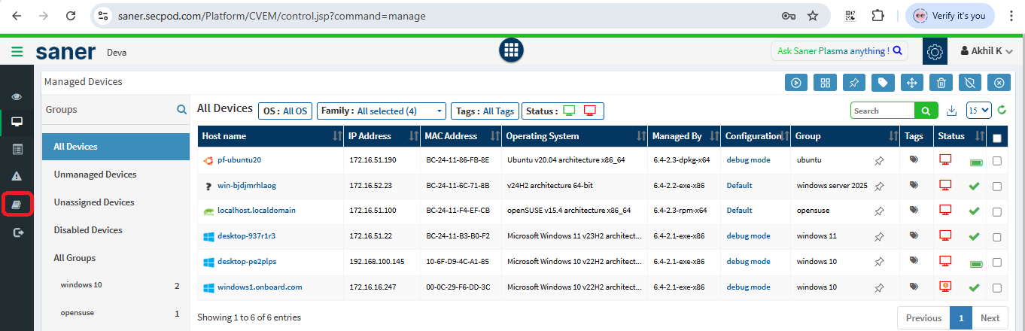Viewport: 1025px width, 331px height.
Task: Open the book icon in left sidebar
Action: (17, 204)
